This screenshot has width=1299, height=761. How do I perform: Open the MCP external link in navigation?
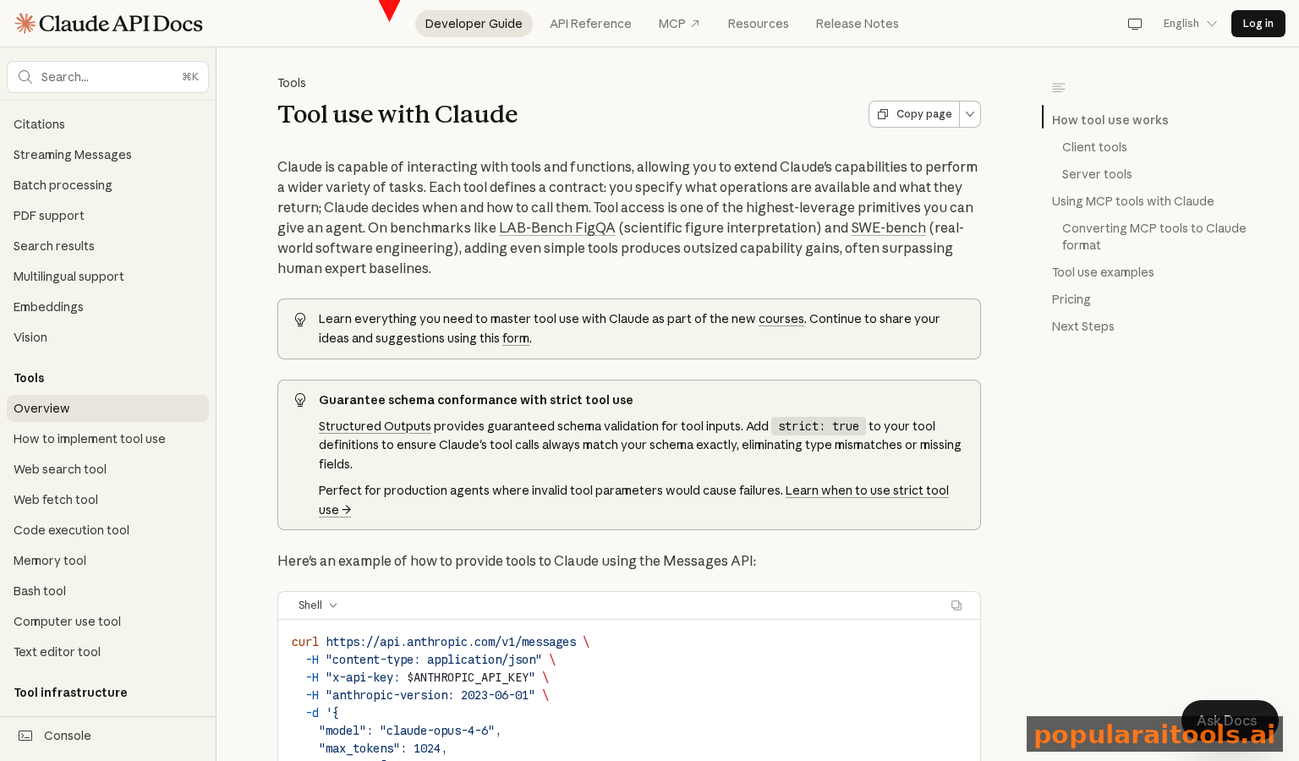point(679,24)
